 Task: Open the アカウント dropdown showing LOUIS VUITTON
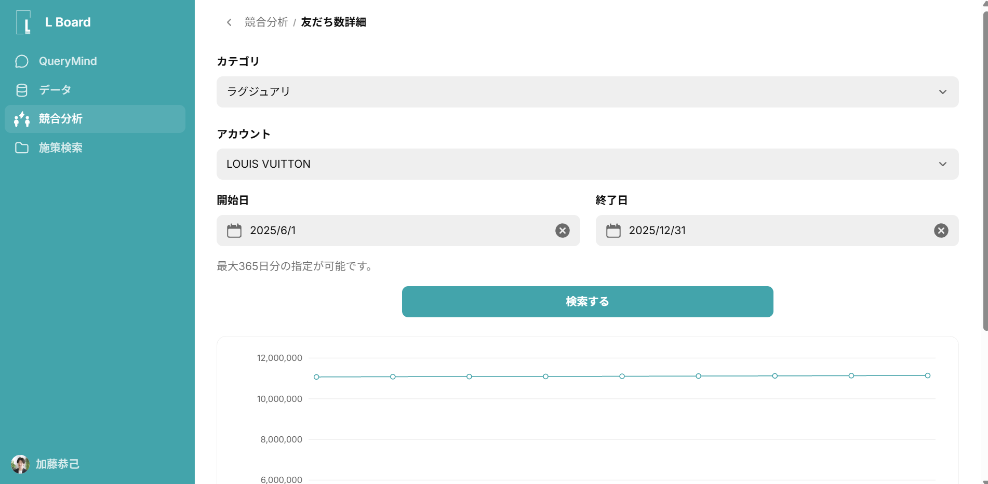587,164
